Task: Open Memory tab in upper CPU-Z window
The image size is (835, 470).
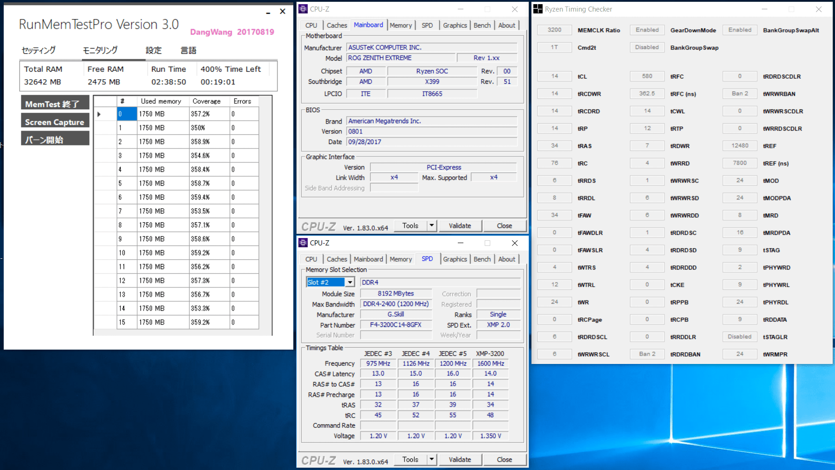Action: point(401,25)
